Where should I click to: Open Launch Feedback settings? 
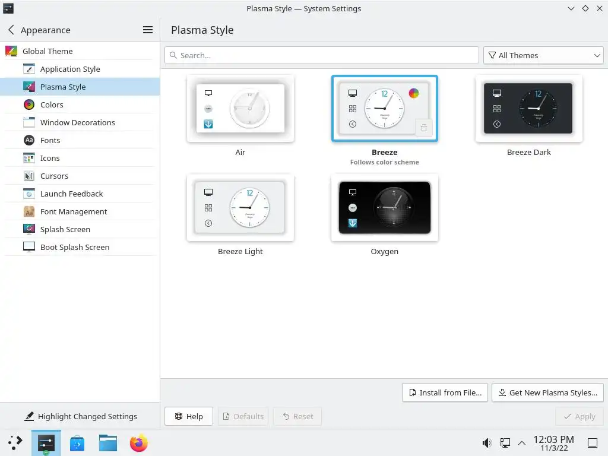(80, 194)
